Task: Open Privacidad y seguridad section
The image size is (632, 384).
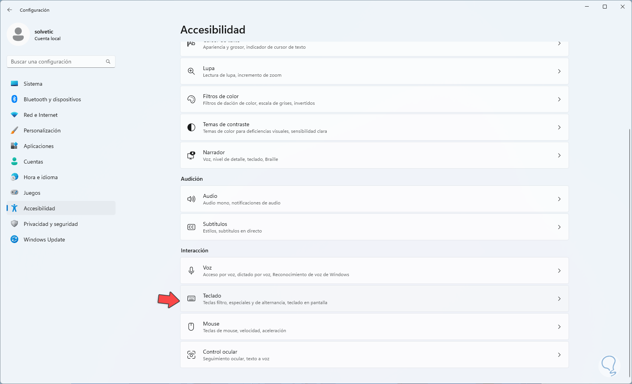Action: tap(51, 224)
